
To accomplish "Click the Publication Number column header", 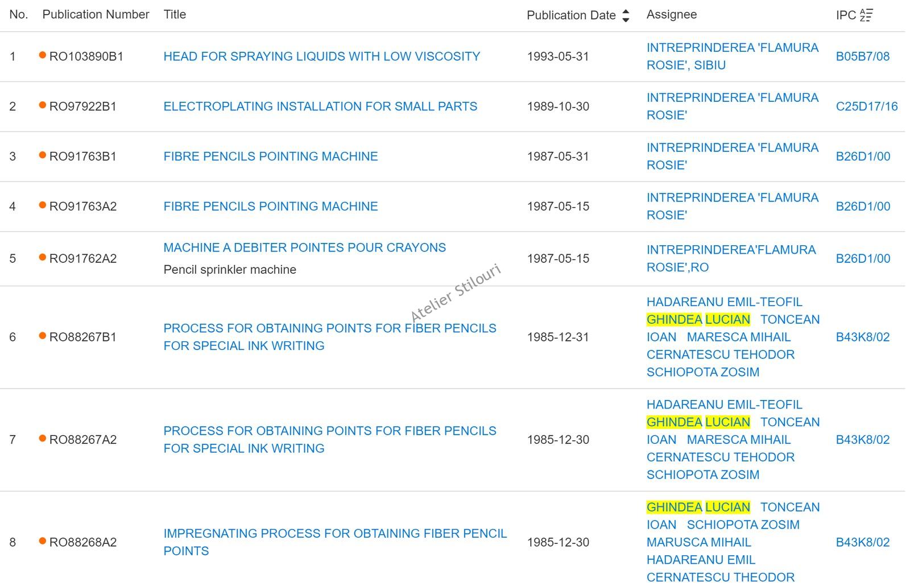I will 96,15.
